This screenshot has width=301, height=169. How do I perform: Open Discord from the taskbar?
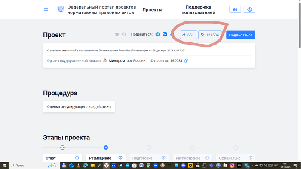pos(183,166)
